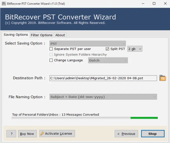
Task: Uncheck the Split PST checkbox
Action: click(108, 49)
